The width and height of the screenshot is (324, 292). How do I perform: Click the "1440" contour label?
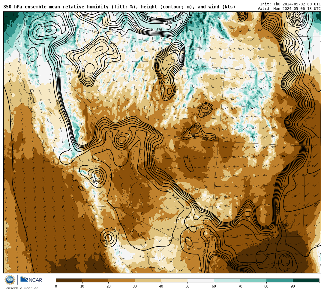(x=307, y=149)
